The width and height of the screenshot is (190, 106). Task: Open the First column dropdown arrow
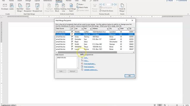tap(91, 29)
